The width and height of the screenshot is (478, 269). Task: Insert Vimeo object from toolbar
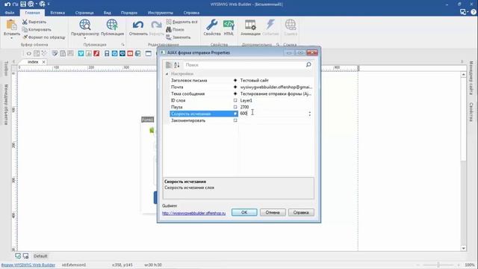[x=81, y=53]
